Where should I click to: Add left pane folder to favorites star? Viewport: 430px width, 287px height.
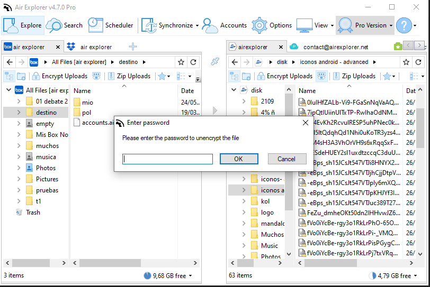click(181, 62)
